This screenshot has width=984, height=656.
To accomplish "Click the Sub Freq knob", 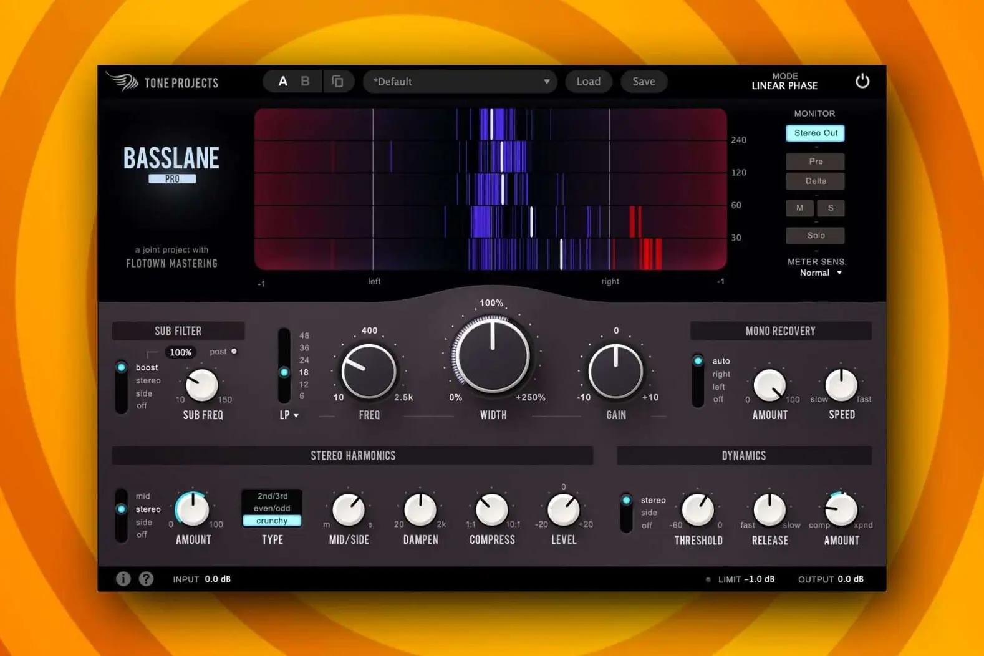I will tap(202, 385).
